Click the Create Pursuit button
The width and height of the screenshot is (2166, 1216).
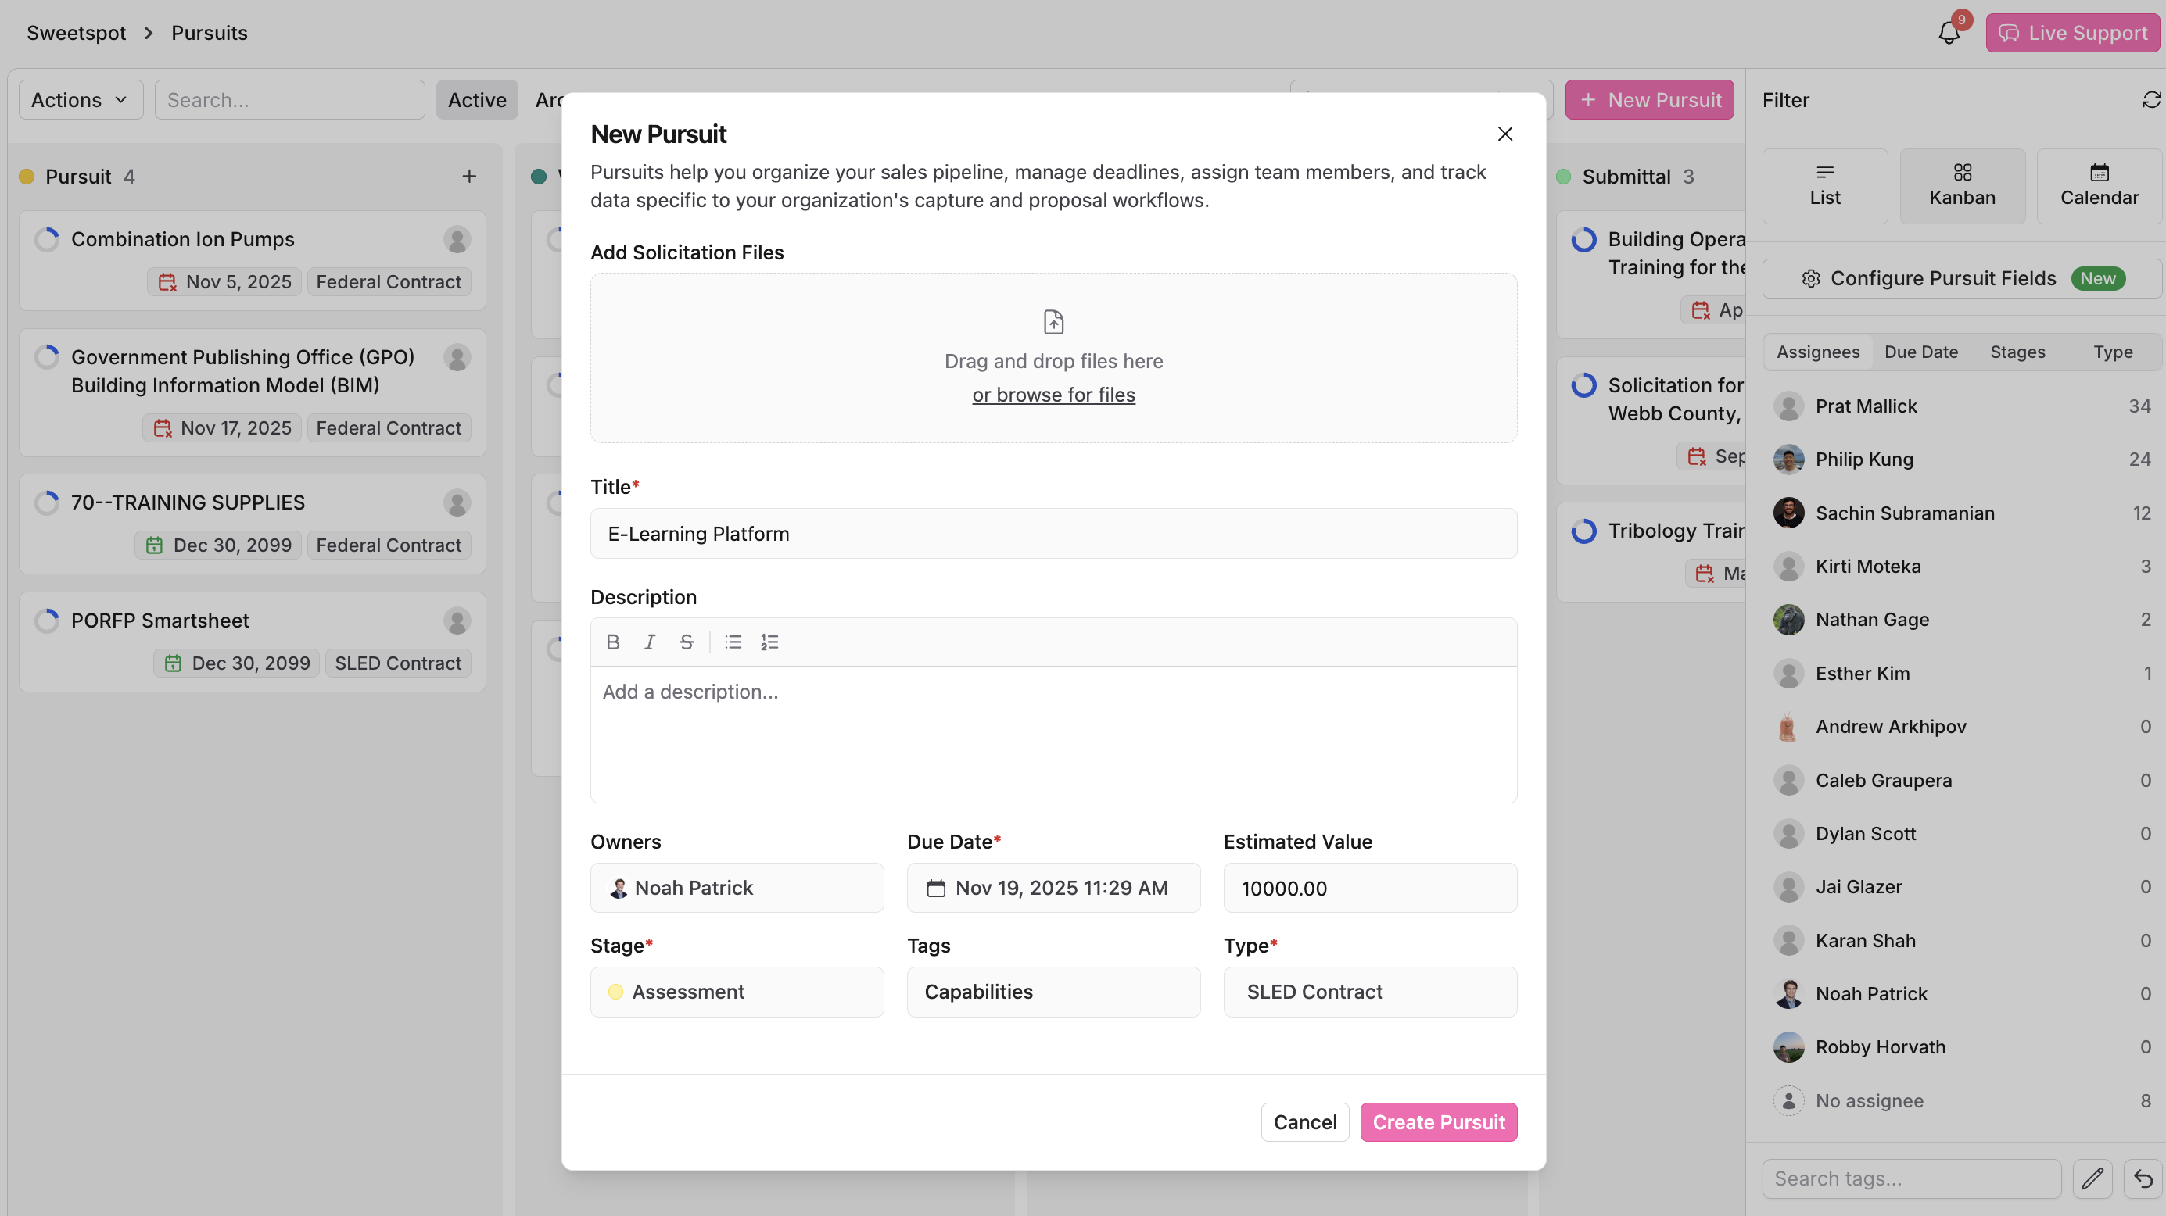[x=1438, y=1122]
